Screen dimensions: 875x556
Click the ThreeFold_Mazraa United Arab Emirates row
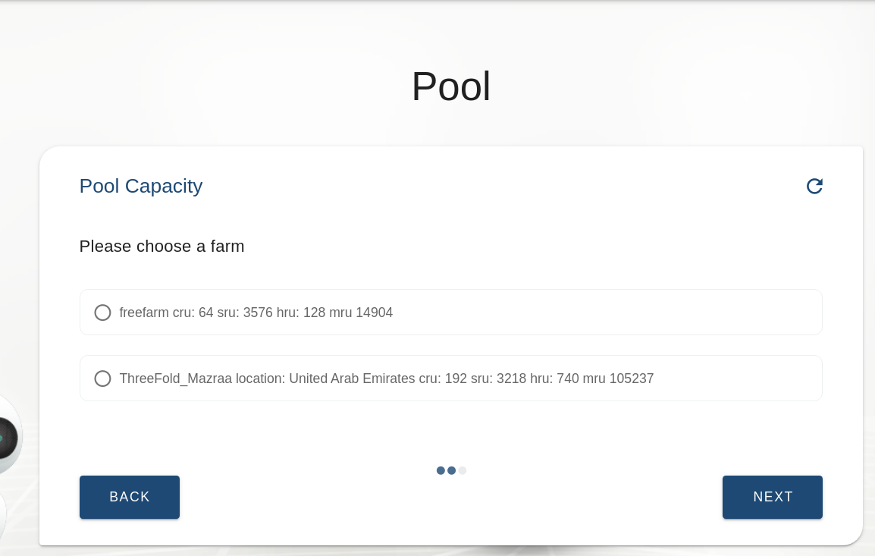click(x=450, y=378)
